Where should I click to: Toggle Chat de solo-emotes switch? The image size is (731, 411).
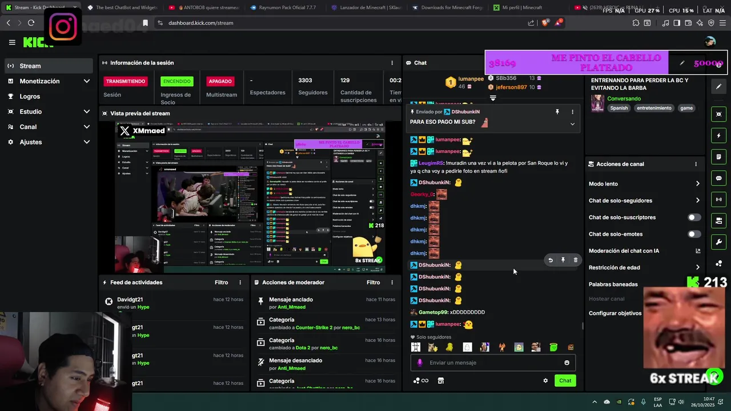coord(694,234)
